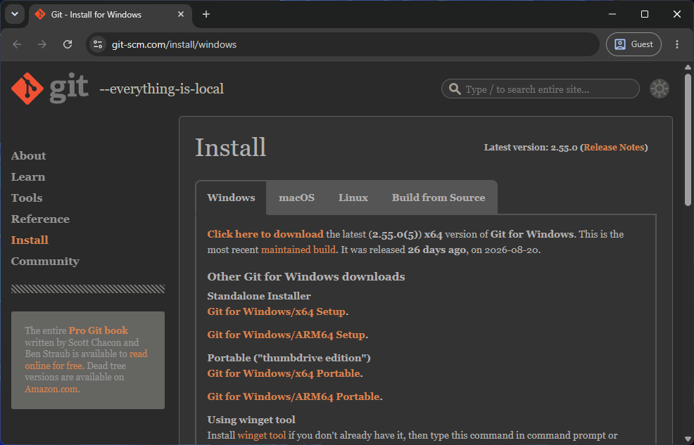Open a new tab with plus icon
Image resolution: width=694 pixels, height=445 pixels.
coord(206,14)
